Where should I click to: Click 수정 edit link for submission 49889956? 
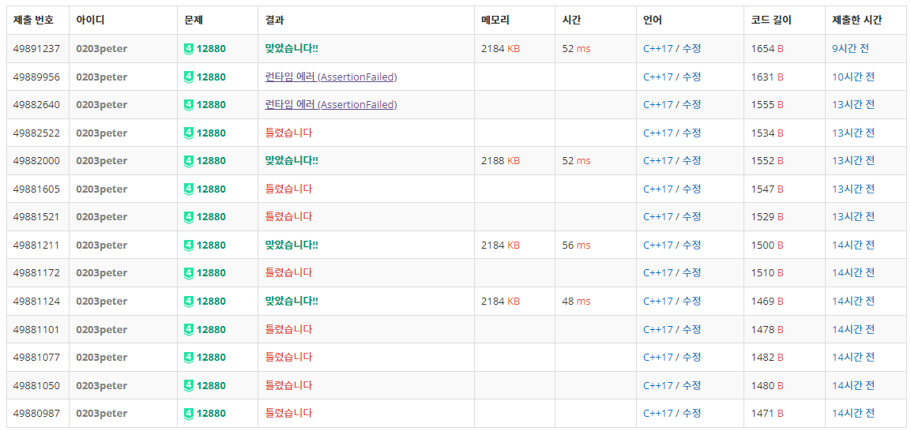point(691,77)
